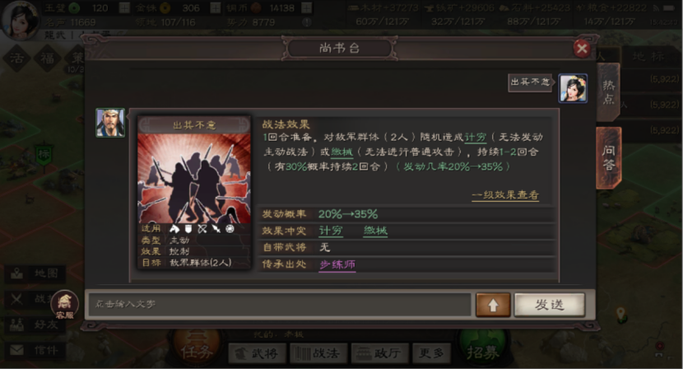Viewport: 683px width, 369px height.
Task: Focus the 点击输入文字 chat input field
Action: pyautogui.click(x=280, y=304)
